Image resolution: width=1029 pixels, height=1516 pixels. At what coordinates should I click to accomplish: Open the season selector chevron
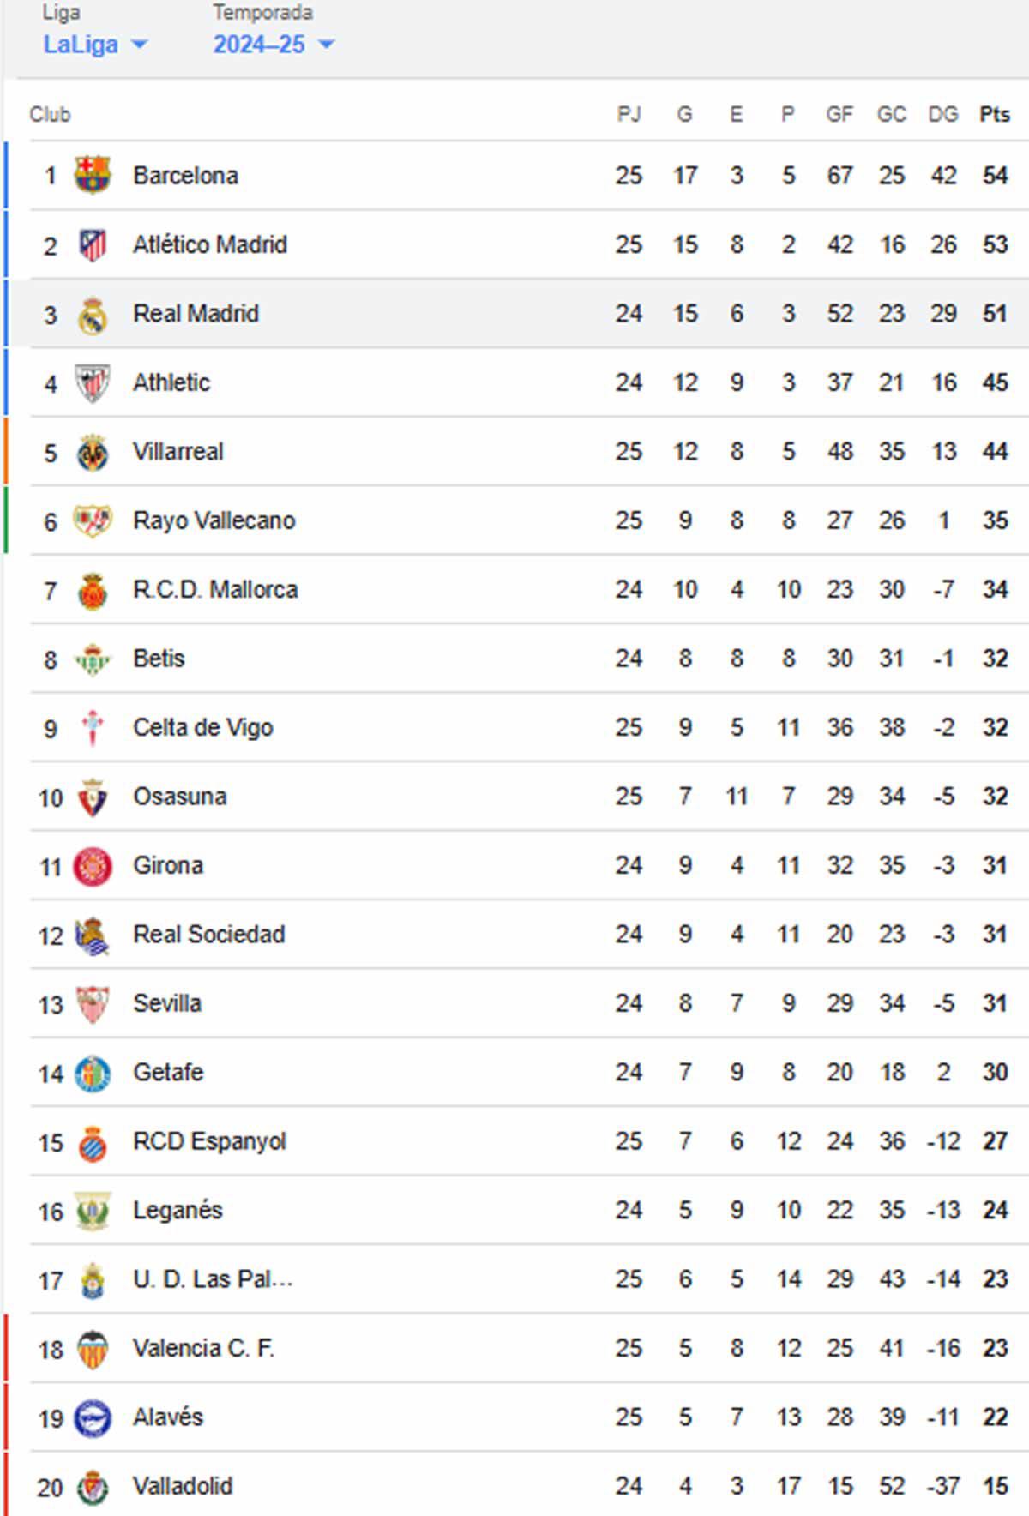[327, 45]
